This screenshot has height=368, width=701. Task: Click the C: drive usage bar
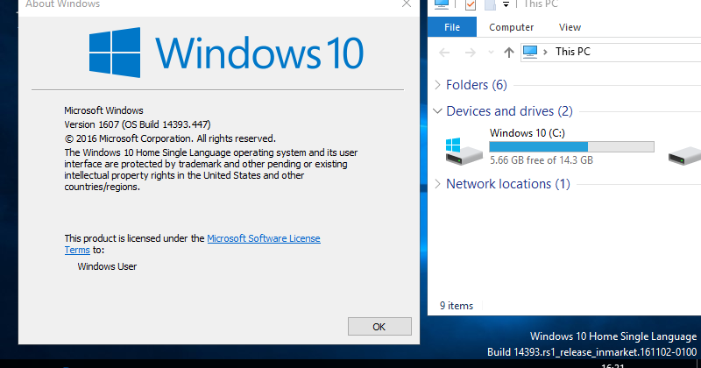(x=572, y=146)
